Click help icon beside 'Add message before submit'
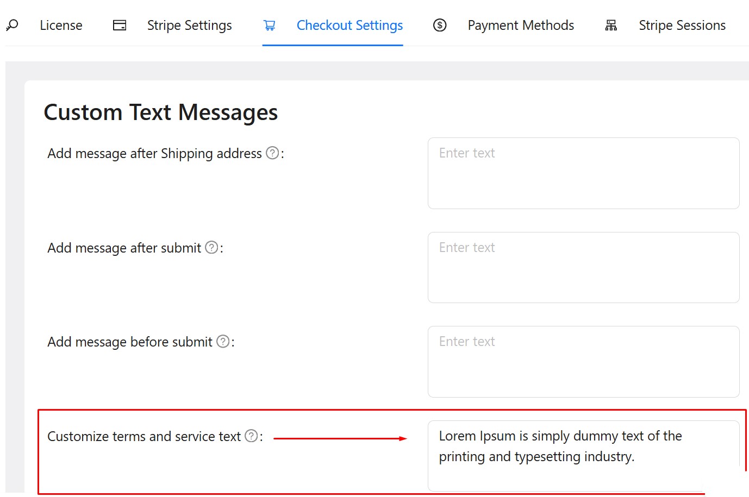Image resolution: width=749 pixels, height=497 pixels. pos(223,342)
